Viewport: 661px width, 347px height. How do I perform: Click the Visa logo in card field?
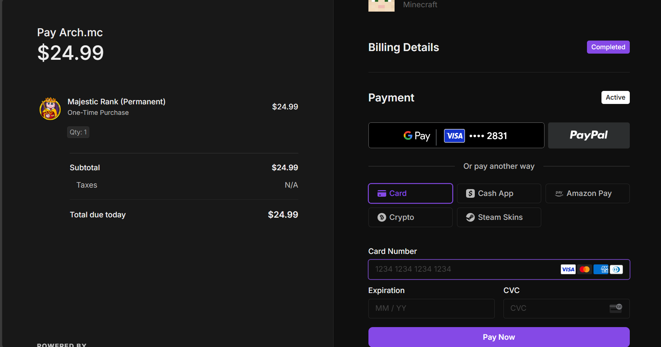point(568,269)
